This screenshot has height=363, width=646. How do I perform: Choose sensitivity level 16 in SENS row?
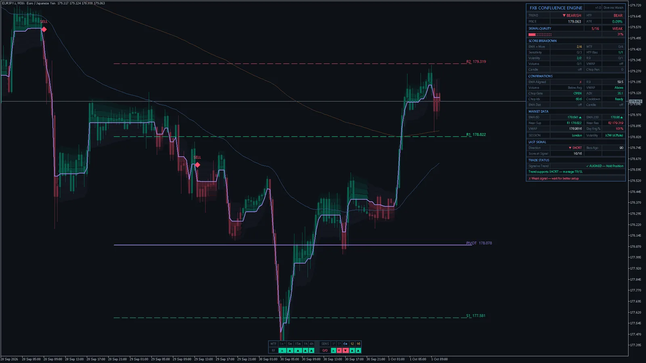point(358,344)
